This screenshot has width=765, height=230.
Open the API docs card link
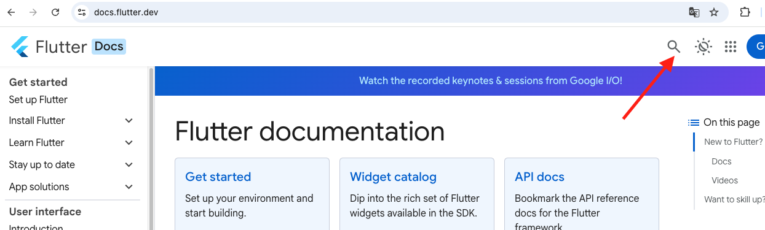coord(539,177)
